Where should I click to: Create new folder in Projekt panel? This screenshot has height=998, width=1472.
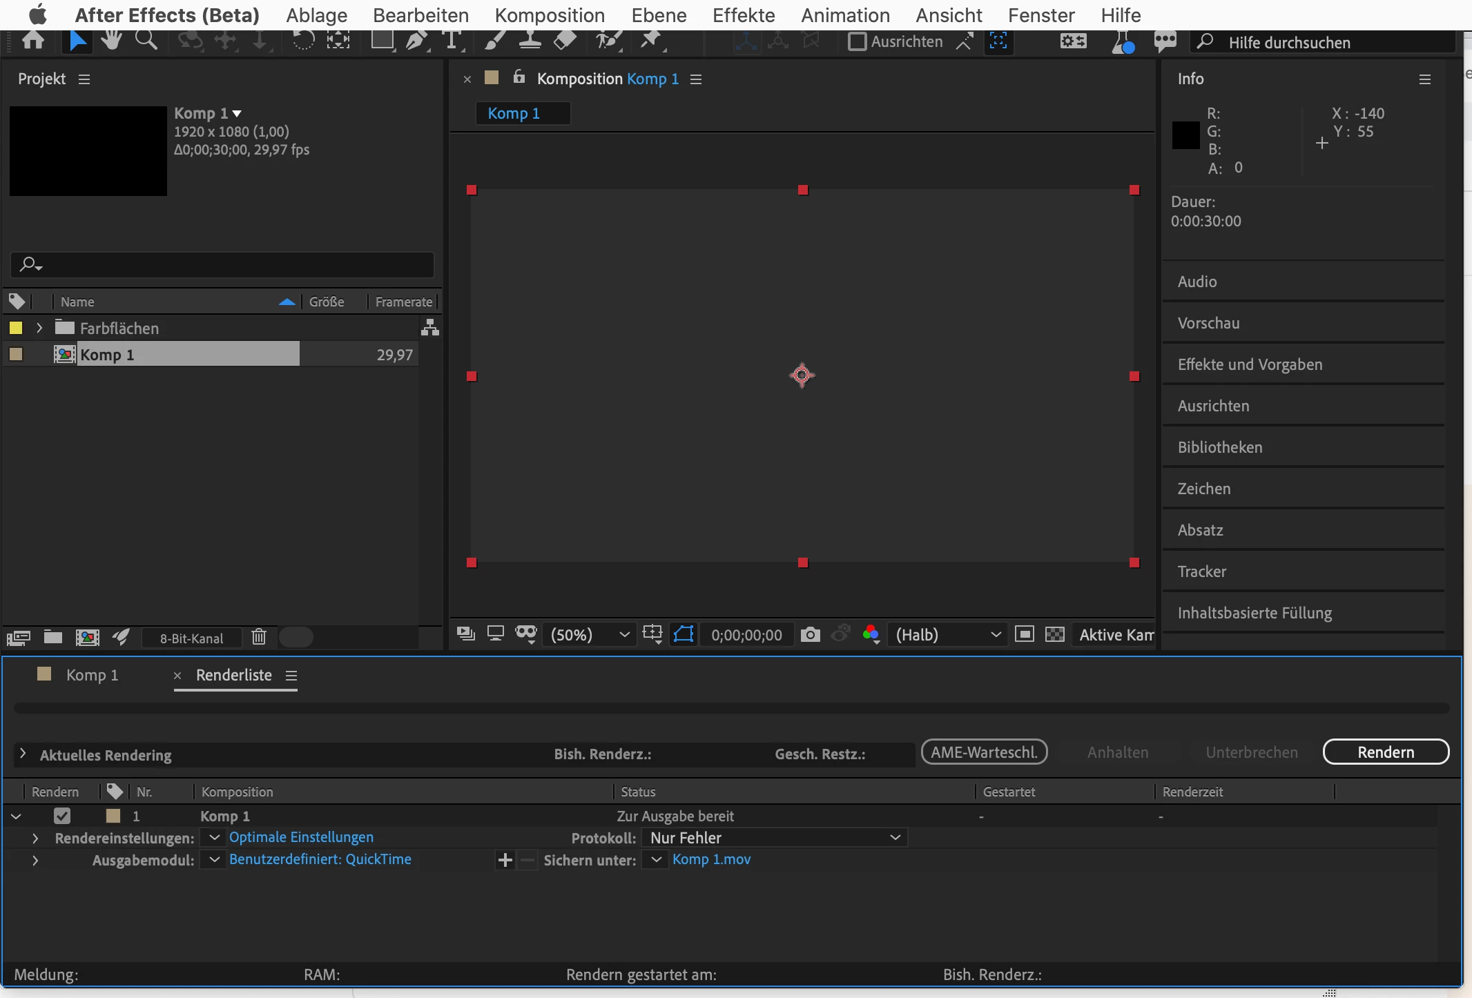[x=53, y=637]
